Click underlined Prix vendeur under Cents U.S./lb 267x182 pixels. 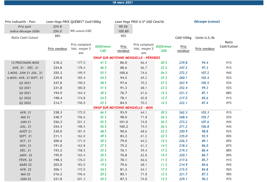205,49
